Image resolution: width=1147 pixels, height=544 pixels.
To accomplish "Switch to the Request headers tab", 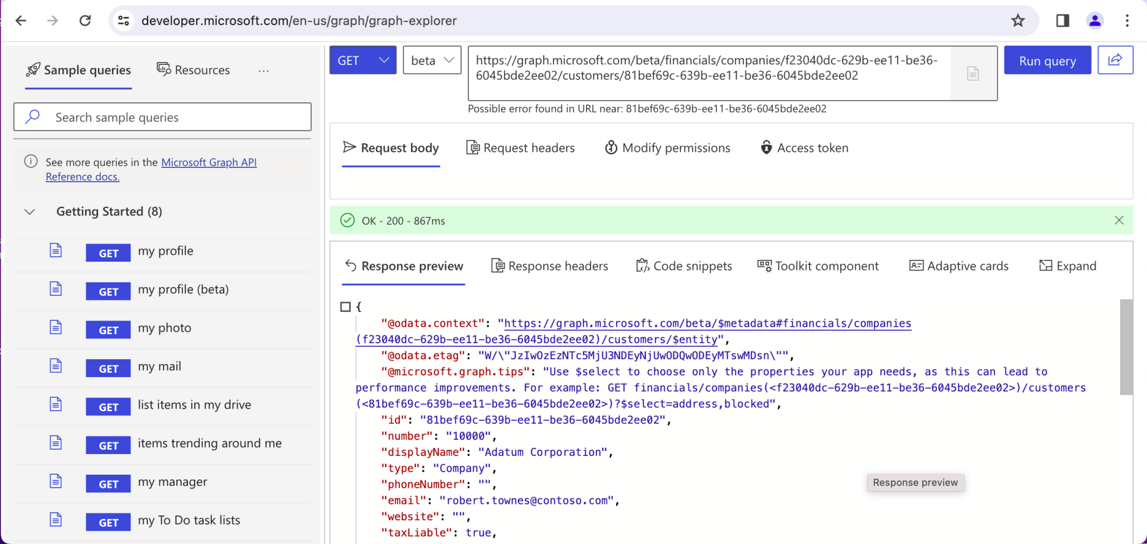I will [520, 148].
